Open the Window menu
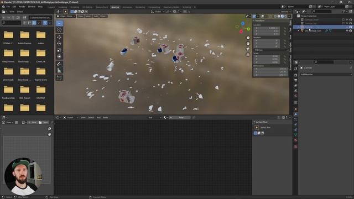Image resolution: width=354 pixels, height=199 pixels. pyautogui.click(x=32, y=7)
